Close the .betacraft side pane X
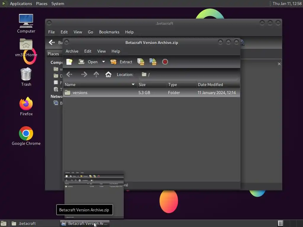Image resolution: width=303 pixels, height=227 pixels. pos(279,64)
